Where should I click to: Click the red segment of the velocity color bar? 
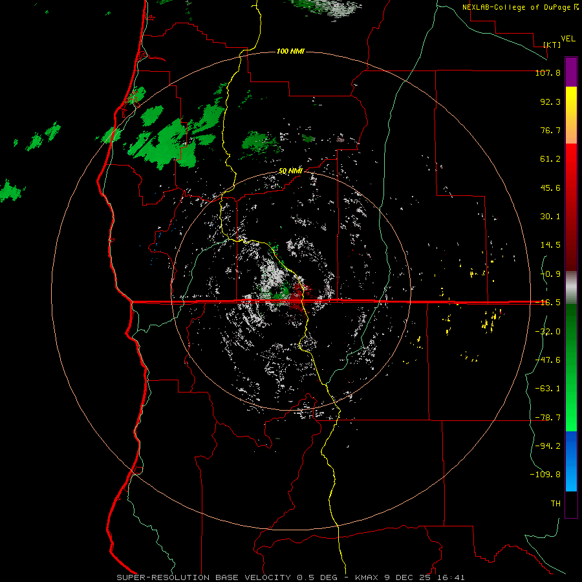click(571, 207)
